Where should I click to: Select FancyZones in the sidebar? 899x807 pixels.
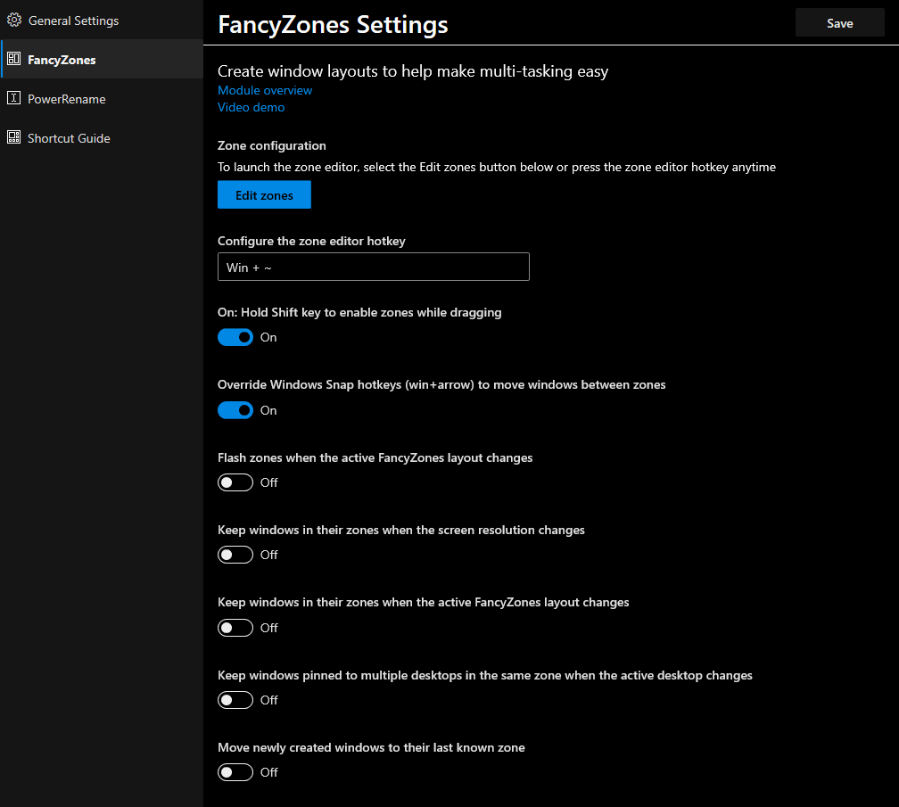coord(102,59)
